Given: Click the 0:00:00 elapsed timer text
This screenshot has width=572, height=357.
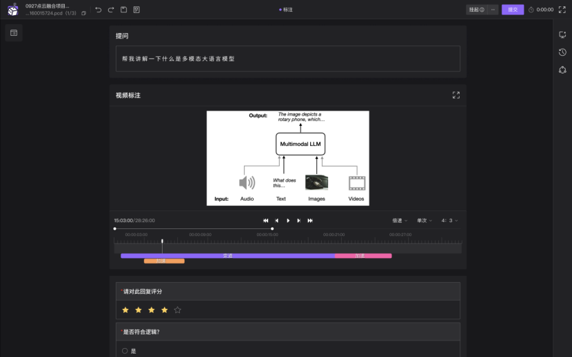Looking at the screenshot, I should click(x=544, y=10).
